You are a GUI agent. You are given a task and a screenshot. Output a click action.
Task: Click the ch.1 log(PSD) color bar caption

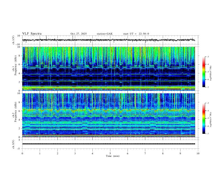click(211, 73)
